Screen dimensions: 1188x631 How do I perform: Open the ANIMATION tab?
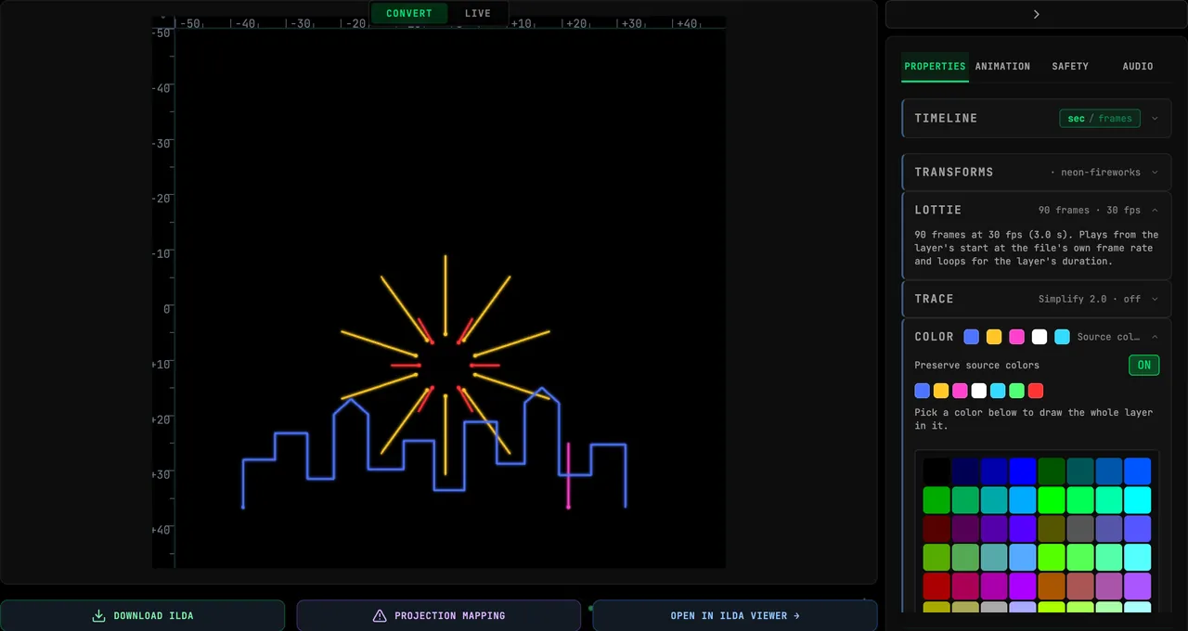1002,66
